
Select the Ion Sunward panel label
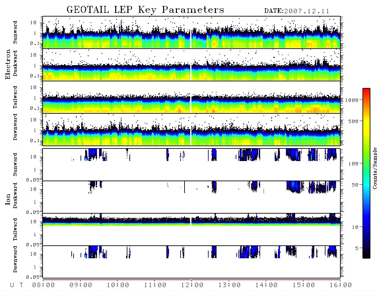(15, 164)
